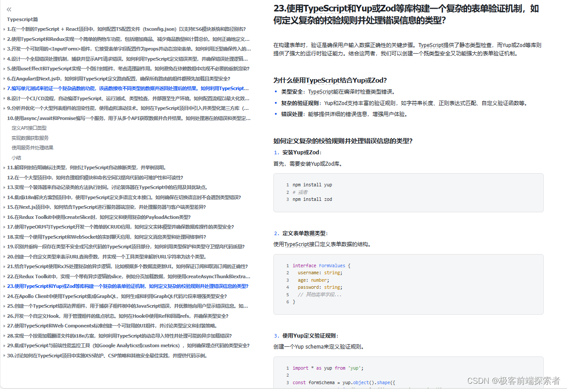567x389 pixels.
Task: Expand outline item 8 about CI/CD
Action: coord(4,98)
